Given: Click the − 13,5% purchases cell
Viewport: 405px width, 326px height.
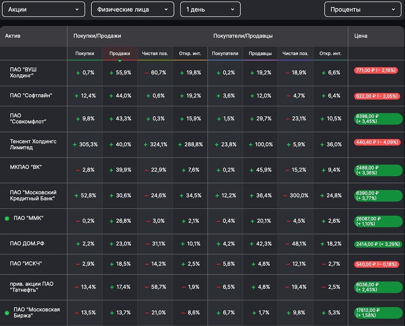Looking at the screenshot, I should [85, 313].
